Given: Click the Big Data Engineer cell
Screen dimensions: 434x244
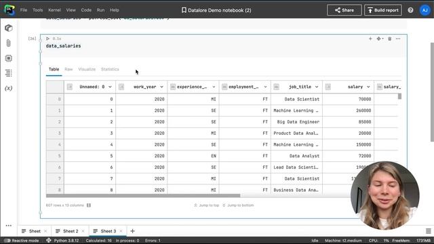Looking at the screenshot, I should 296,122.
